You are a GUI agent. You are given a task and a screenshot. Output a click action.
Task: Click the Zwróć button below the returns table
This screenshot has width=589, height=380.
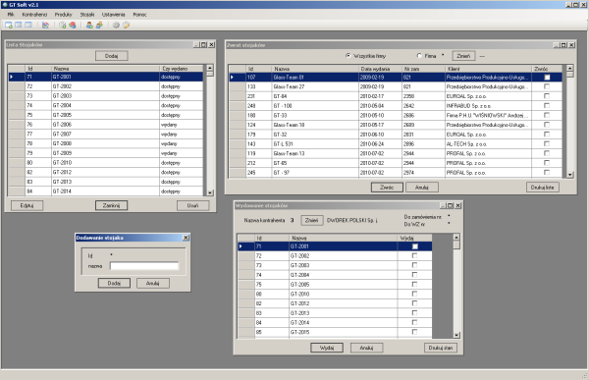(387, 188)
